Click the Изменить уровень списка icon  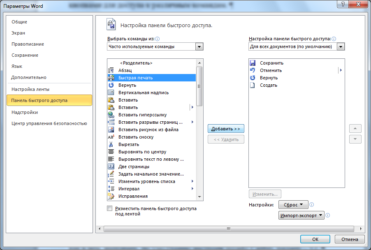click(111, 181)
